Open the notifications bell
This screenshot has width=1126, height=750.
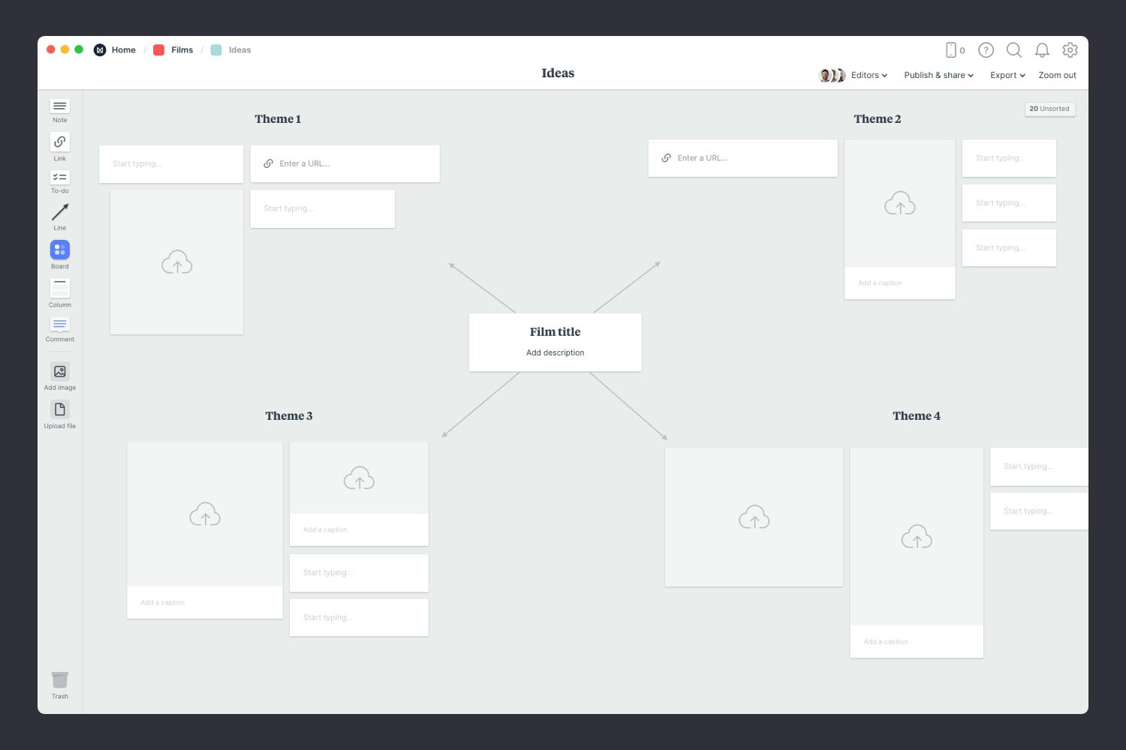pos(1042,50)
